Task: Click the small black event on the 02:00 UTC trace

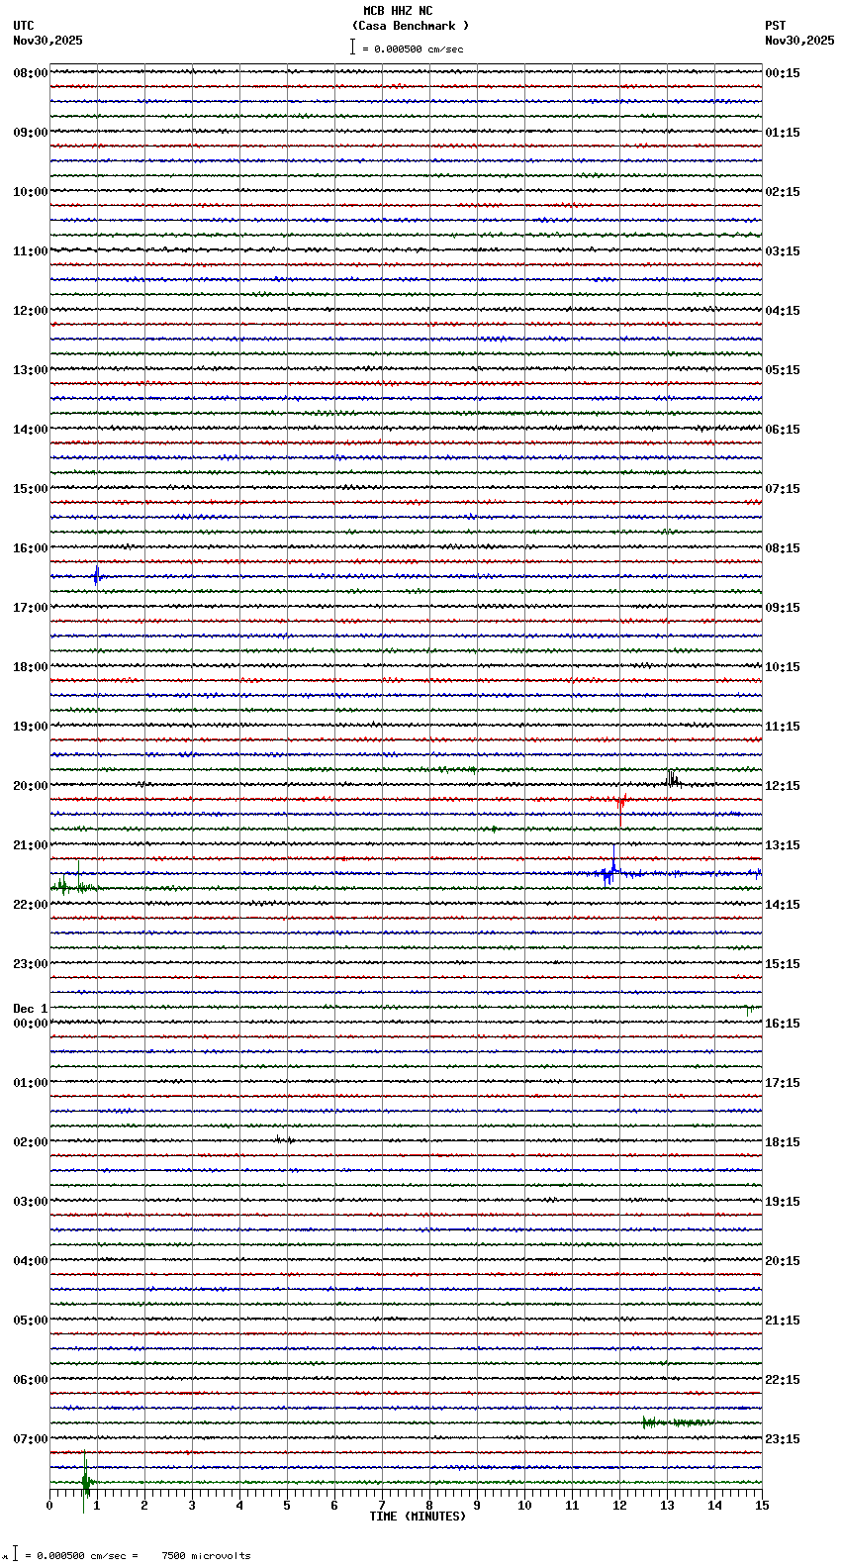Action: [x=284, y=1139]
